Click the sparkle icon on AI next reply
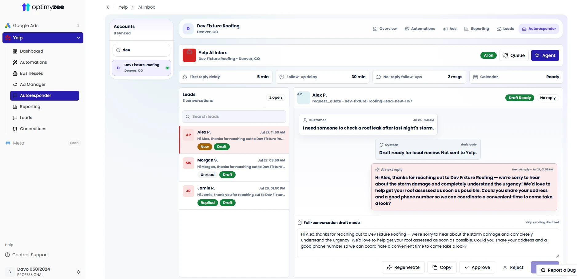This screenshot has height=279, width=577. click(x=377, y=169)
